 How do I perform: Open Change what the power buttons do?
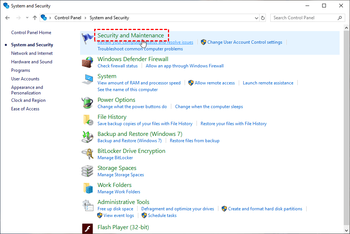pyautogui.click(x=132, y=107)
